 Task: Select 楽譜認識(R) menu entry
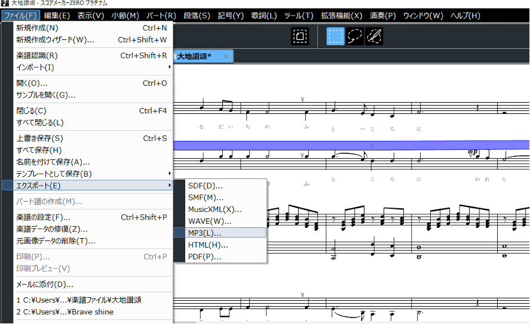point(92,55)
